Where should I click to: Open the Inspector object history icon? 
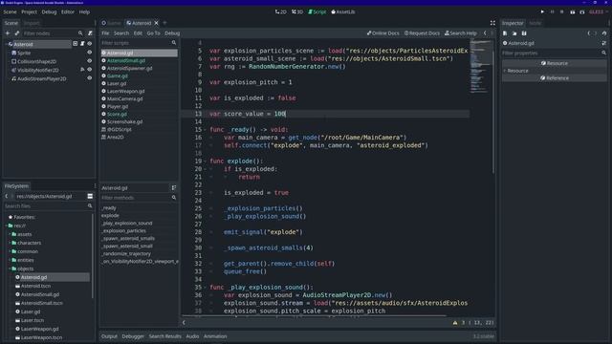(604, 33)
